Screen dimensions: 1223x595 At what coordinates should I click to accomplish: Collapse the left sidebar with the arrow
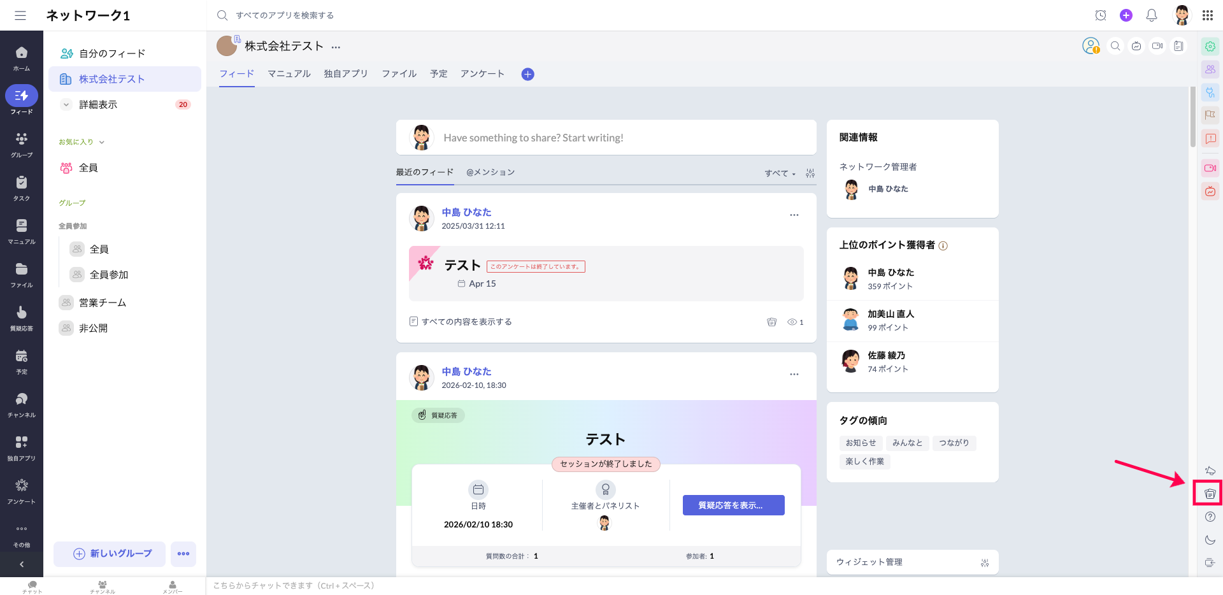(x=22, y=564)
